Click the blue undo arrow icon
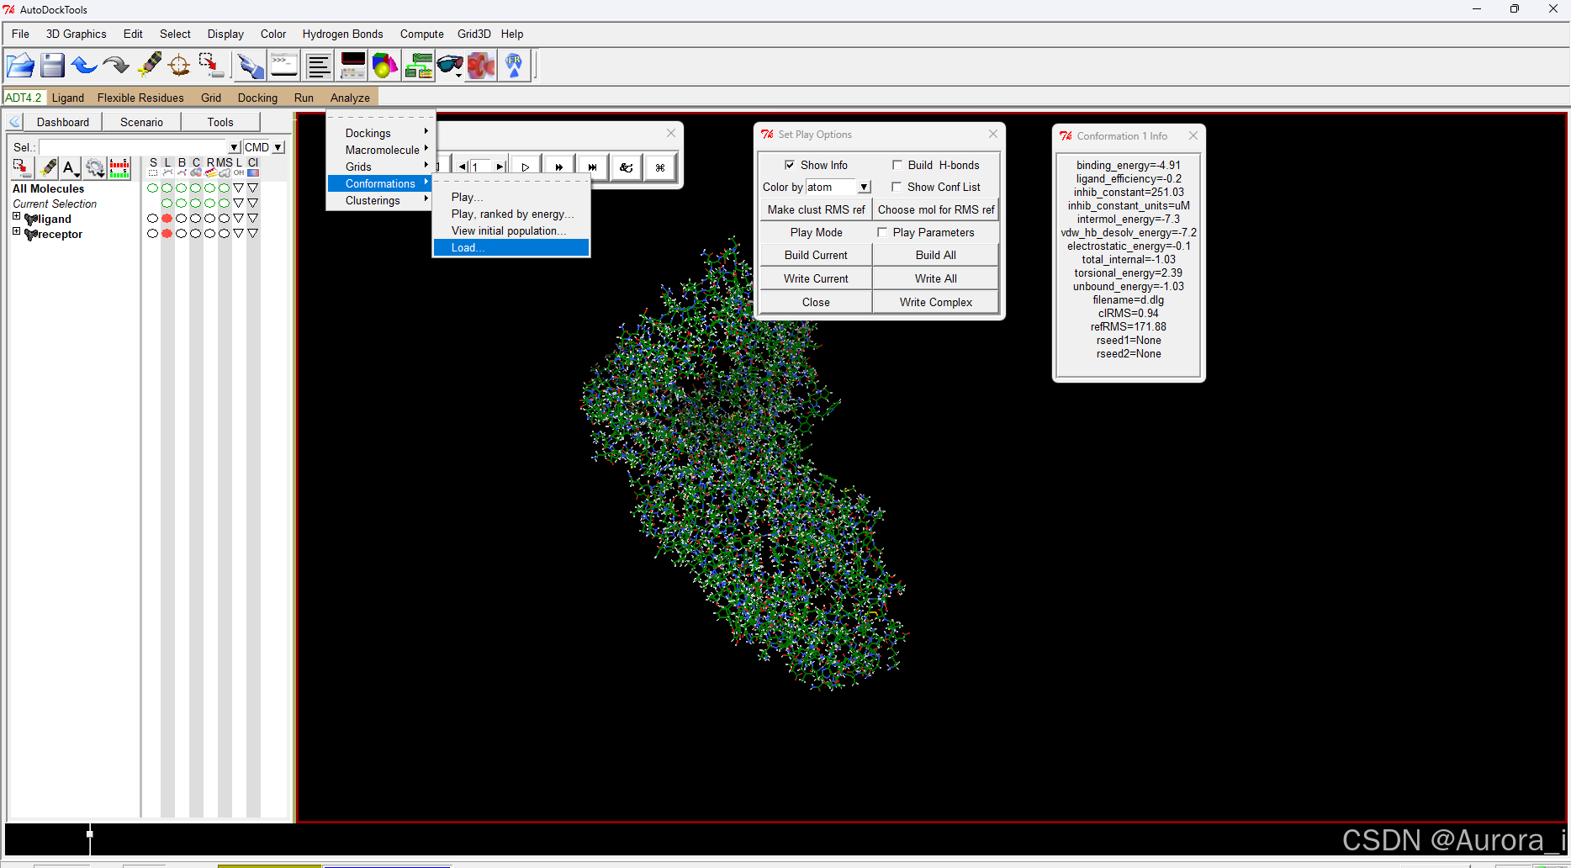 pyautogui.click(x=84, y=65)
